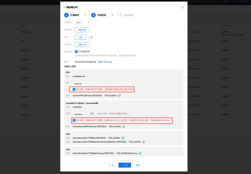
Task: Open the 应用版本 5.5.1 dropdown
Action: (x=83, y=22)
